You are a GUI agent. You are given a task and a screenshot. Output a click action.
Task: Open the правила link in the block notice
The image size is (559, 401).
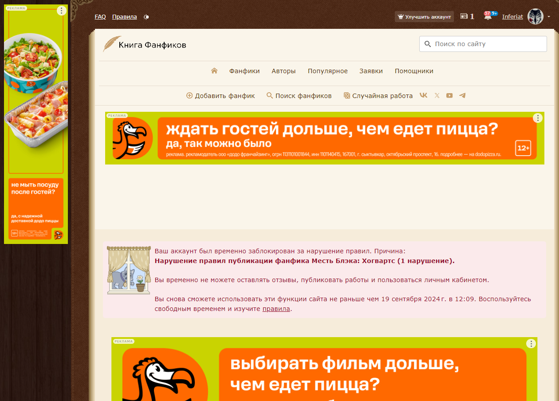(276, 309)
